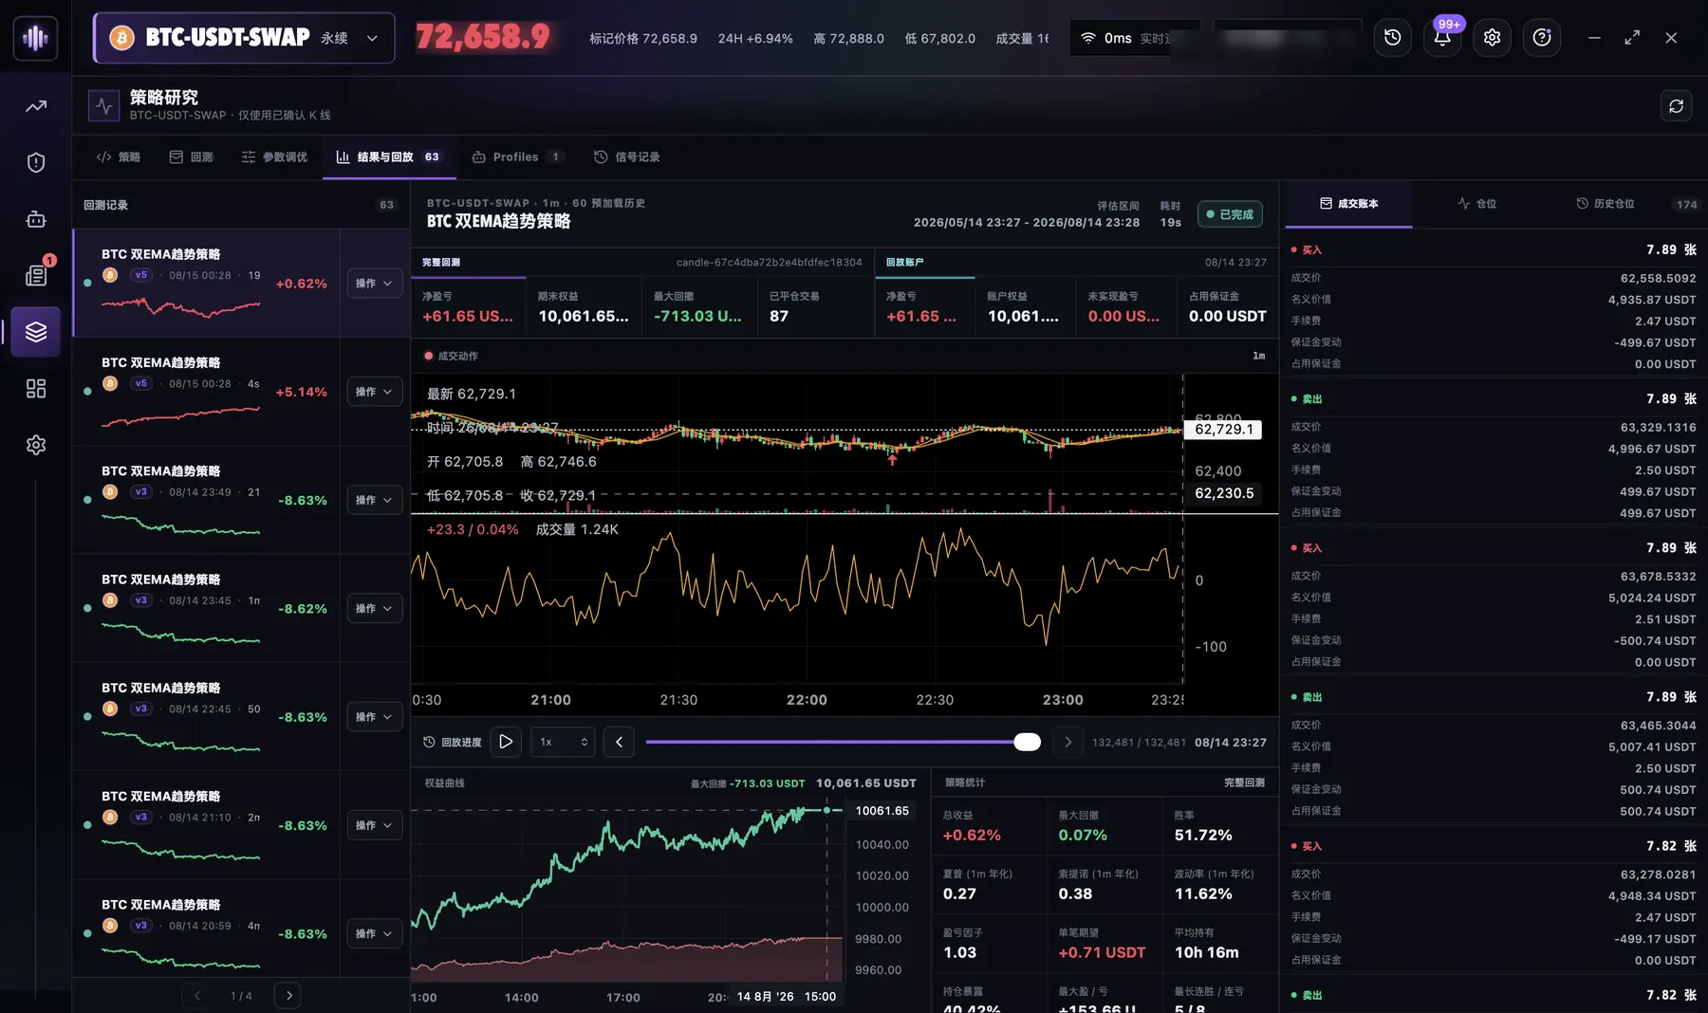The height and width of the screenshot is (1013, 1708).
Task: Open the shield risk sidebar icon
Action: click(x=36, y=162)
